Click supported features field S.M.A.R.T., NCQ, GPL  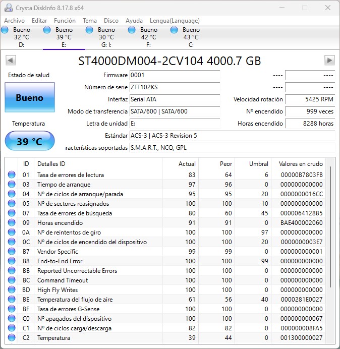(x=232, y=148)
